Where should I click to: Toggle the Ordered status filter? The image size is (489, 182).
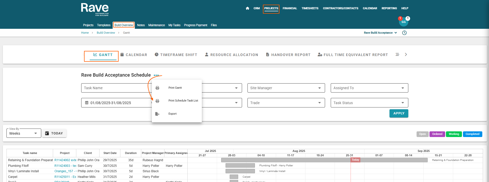(x=437, y=134)
